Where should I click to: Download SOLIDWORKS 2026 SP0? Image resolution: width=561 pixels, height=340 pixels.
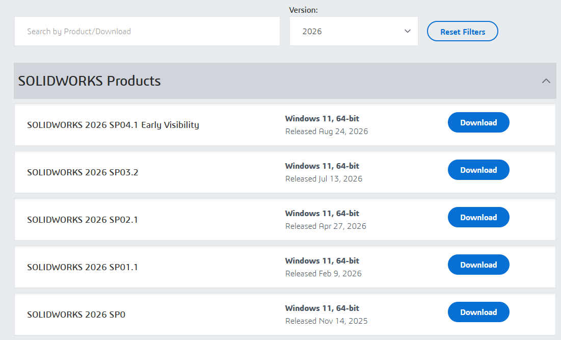478,312
